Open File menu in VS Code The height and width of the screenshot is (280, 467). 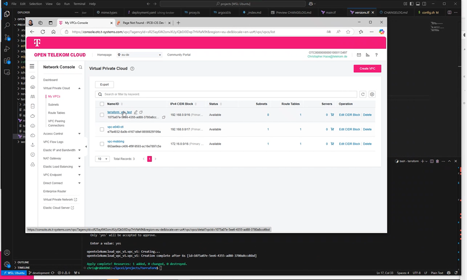pos(14,4)
